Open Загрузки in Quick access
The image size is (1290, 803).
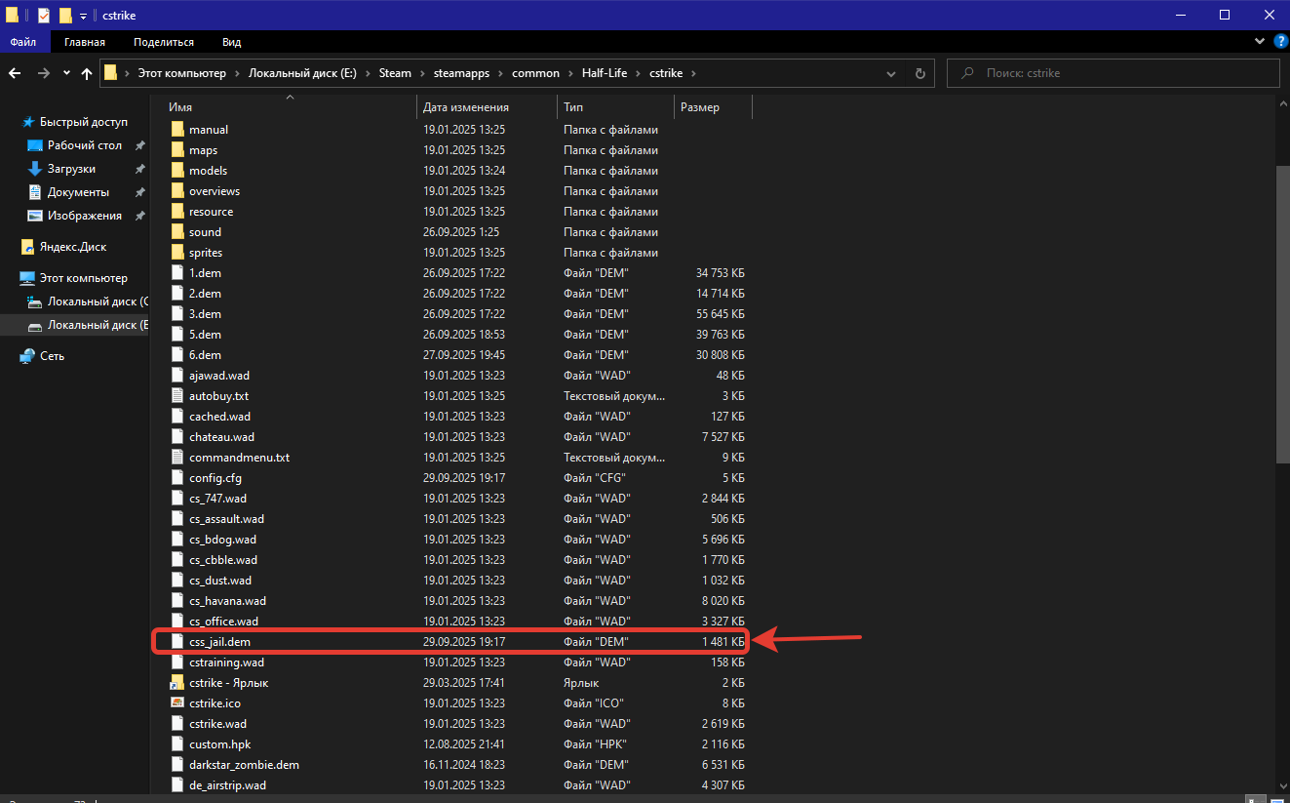pos(71,169)
